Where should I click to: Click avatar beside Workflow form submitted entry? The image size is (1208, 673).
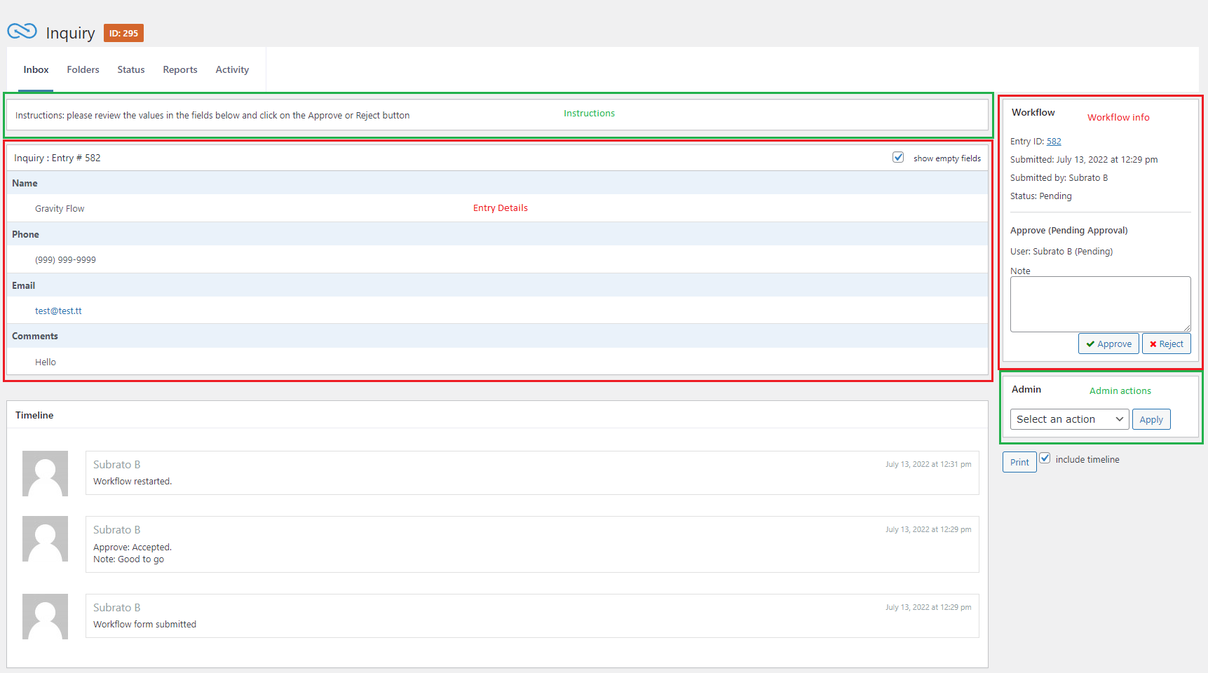[45, 616]
